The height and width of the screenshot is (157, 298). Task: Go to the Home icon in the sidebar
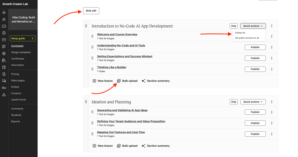click(x=4, y=12)
